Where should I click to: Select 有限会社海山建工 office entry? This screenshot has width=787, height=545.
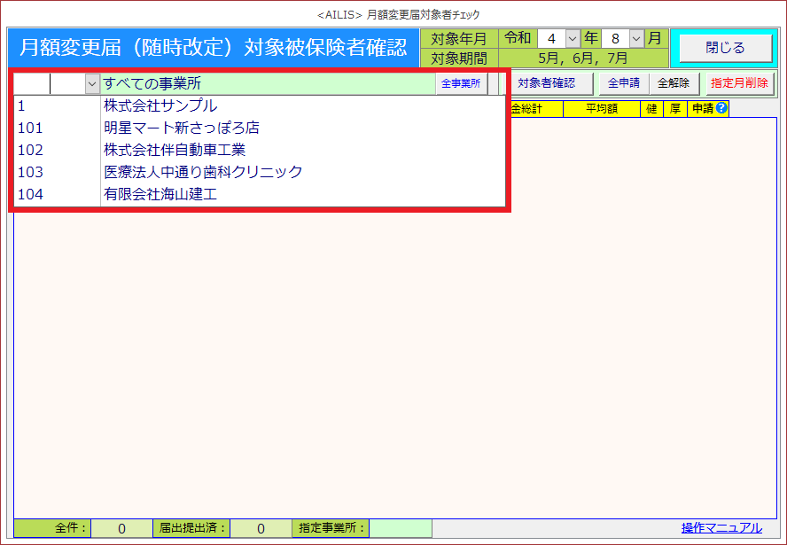pos(160,194)
